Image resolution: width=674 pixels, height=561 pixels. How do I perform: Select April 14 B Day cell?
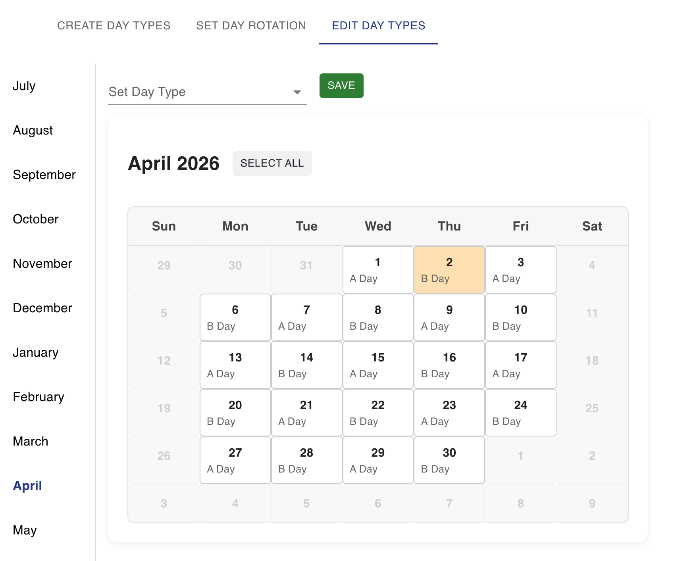306,365
